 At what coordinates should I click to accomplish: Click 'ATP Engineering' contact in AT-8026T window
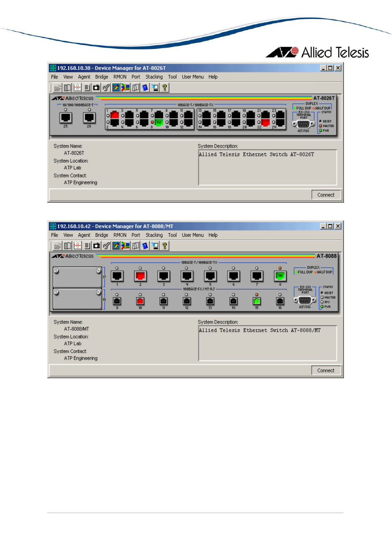[81, 183]
